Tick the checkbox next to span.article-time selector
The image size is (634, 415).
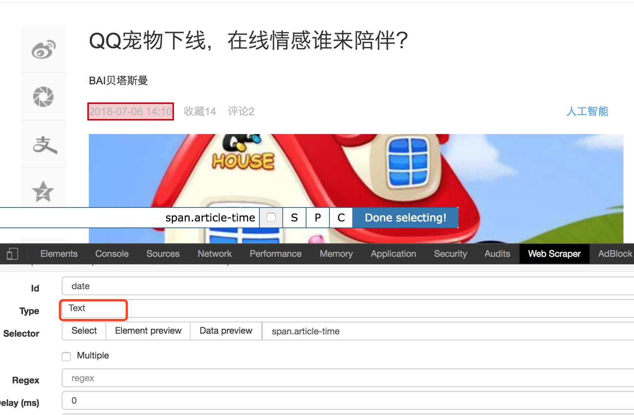(x=271, y=218)
